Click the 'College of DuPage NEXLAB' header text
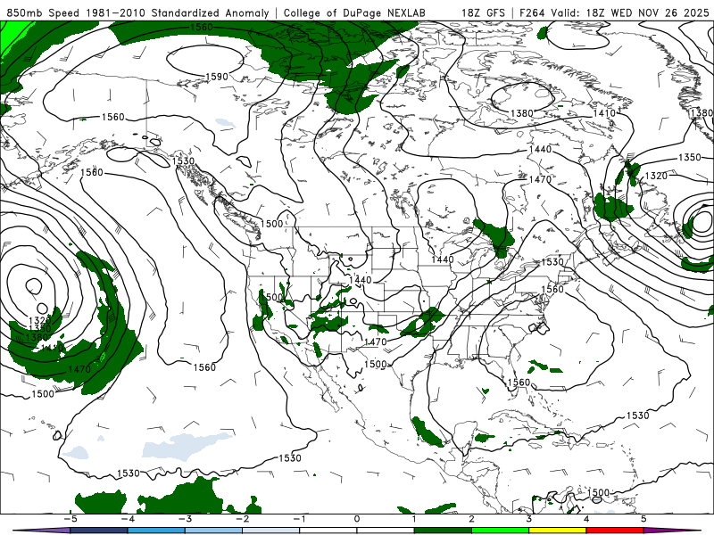 pyautogui.click(x=354, y=12)
